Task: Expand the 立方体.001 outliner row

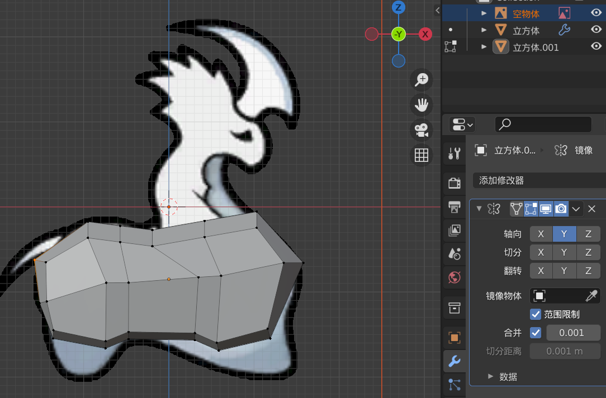Action: pos(484,47)
